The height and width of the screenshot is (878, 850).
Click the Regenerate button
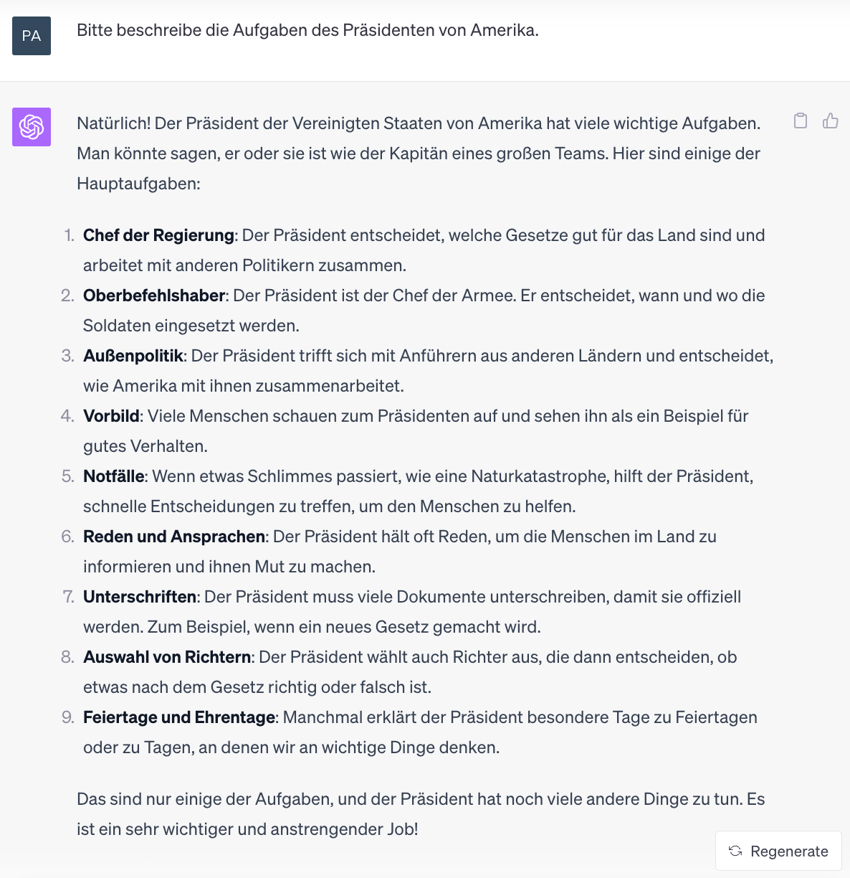pos(778,851)
